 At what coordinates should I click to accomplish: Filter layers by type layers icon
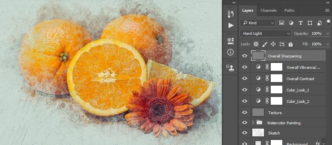point(300,23)
